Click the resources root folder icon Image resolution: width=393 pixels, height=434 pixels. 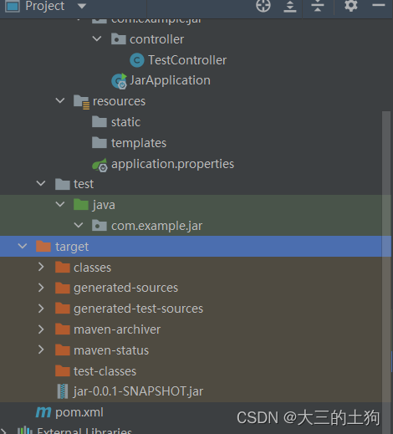[x=81, y=102]
